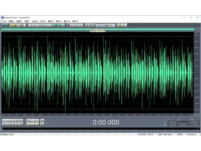
Task: Click the large 0:00.000 time display
Action: point(106,122)
